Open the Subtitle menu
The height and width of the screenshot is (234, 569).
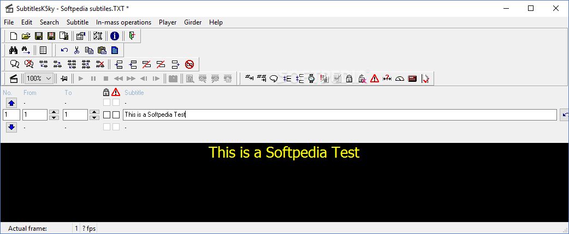point(78,22)
